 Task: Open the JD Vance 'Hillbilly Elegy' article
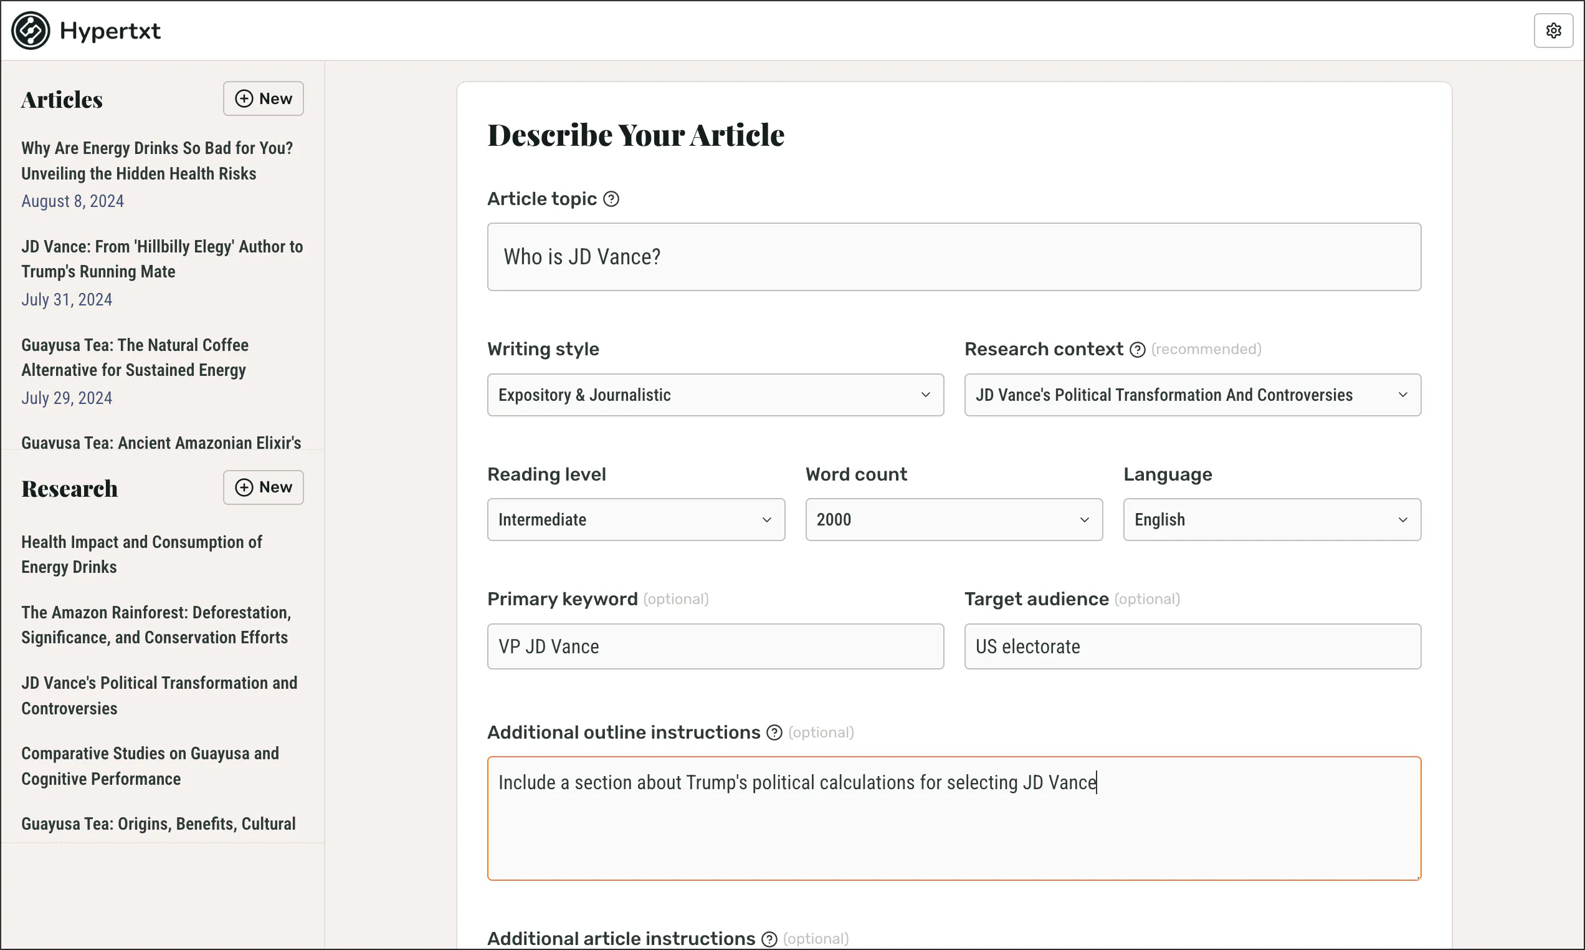click(x=162, y=259)
